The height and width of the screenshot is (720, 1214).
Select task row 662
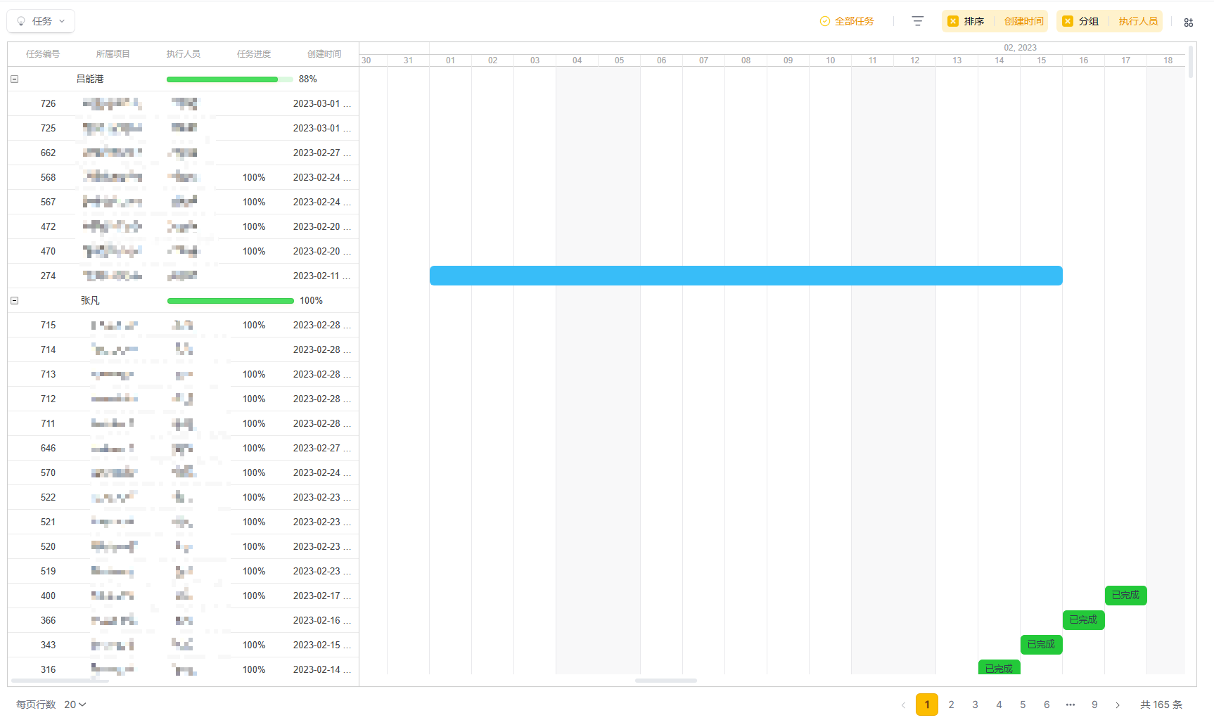pos(183,153)
